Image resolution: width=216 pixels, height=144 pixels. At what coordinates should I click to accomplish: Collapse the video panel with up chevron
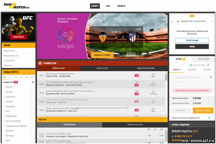click(x=172, y=16)
